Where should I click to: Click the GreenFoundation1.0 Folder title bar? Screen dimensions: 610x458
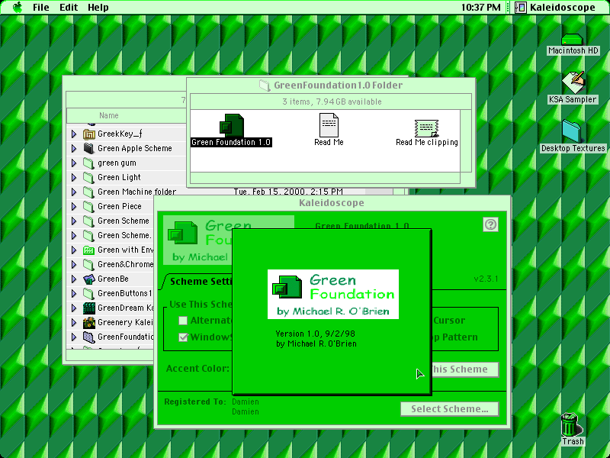click(331, 85)
